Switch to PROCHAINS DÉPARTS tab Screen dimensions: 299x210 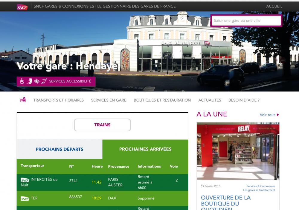pos(60,149)
